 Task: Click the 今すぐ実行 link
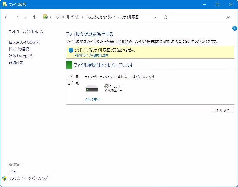(93, 100)
